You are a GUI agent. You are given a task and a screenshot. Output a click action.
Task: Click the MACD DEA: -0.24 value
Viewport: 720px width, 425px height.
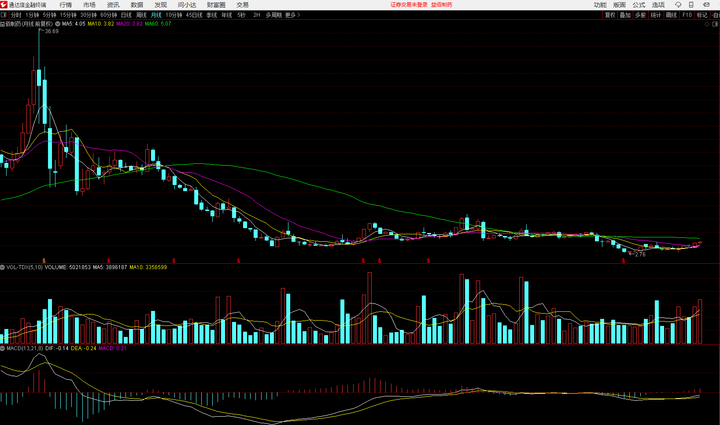click(84, 348)
